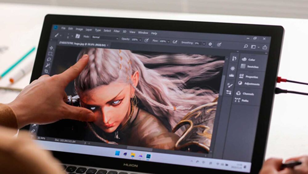
Task: Click the Search magnifier icon
Action: point(246,46)
